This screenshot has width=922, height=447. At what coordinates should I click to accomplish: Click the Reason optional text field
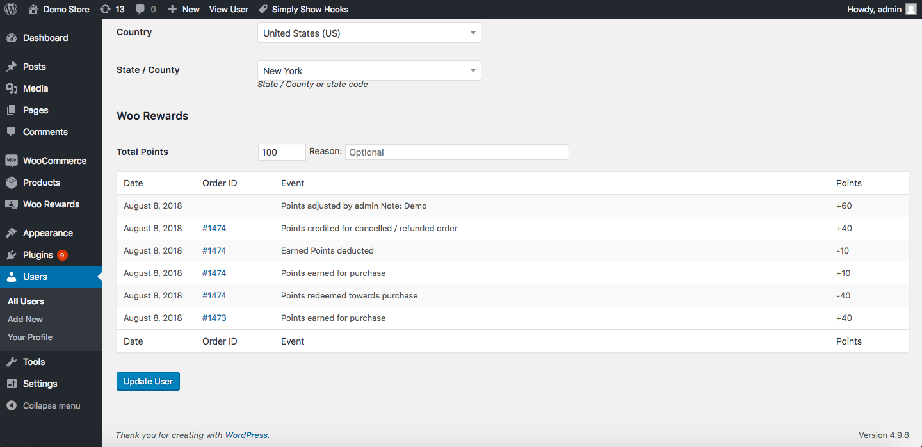tap(457, 152)
